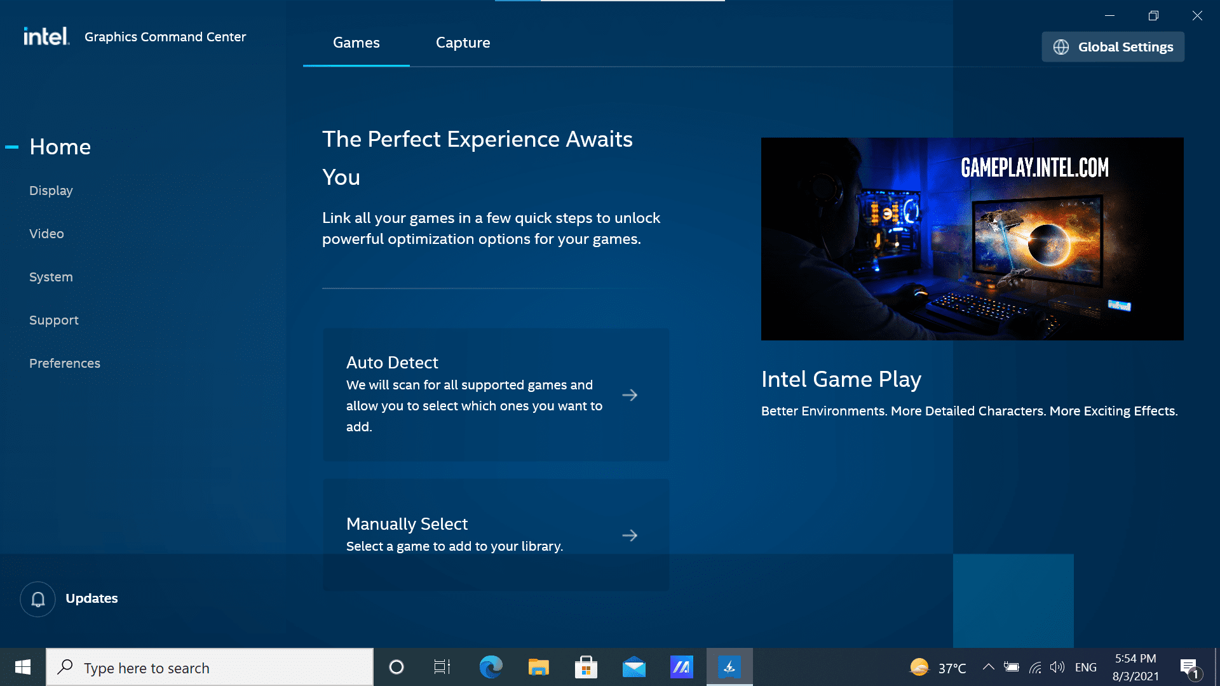Click the taskbar clock showing 5:54 PM
The image size is (1220, 686).
1135,667
